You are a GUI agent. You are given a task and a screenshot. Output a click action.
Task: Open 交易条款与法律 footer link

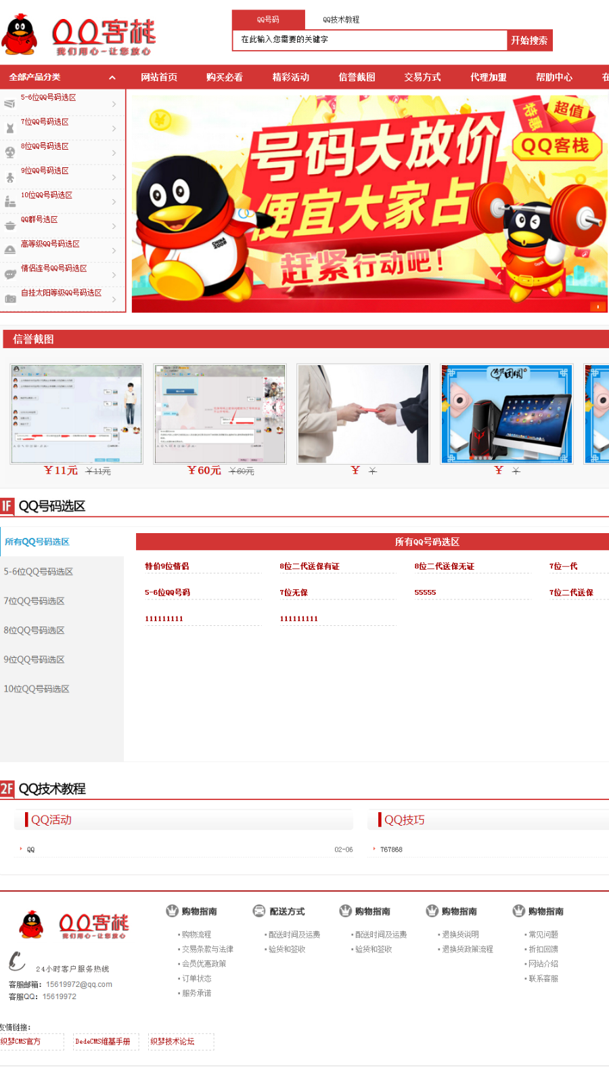tap(208, 949)
